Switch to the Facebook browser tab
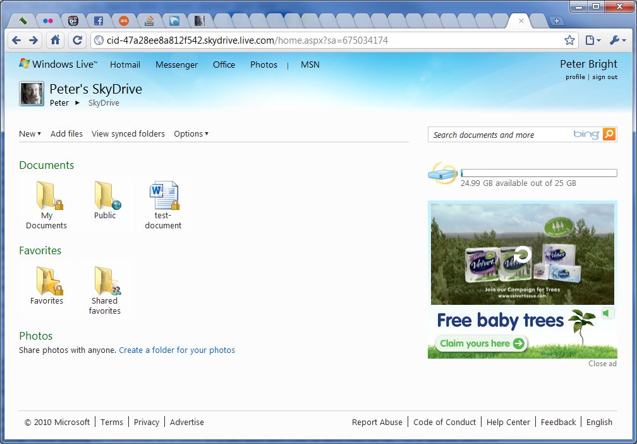The image size is (637, 444). [99, 21]
